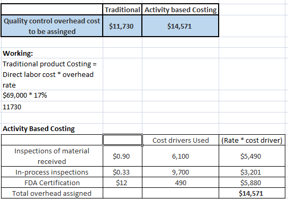Select the highlighted $14,571 ABC cost cell

pyautogui.click(x=181, y=26)
